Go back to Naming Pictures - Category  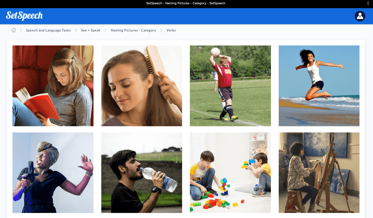133,30
